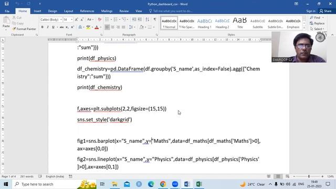Open the font name dropdown
Image resolution: width=336 pixels, height=189 pixels.
[61, 19]
